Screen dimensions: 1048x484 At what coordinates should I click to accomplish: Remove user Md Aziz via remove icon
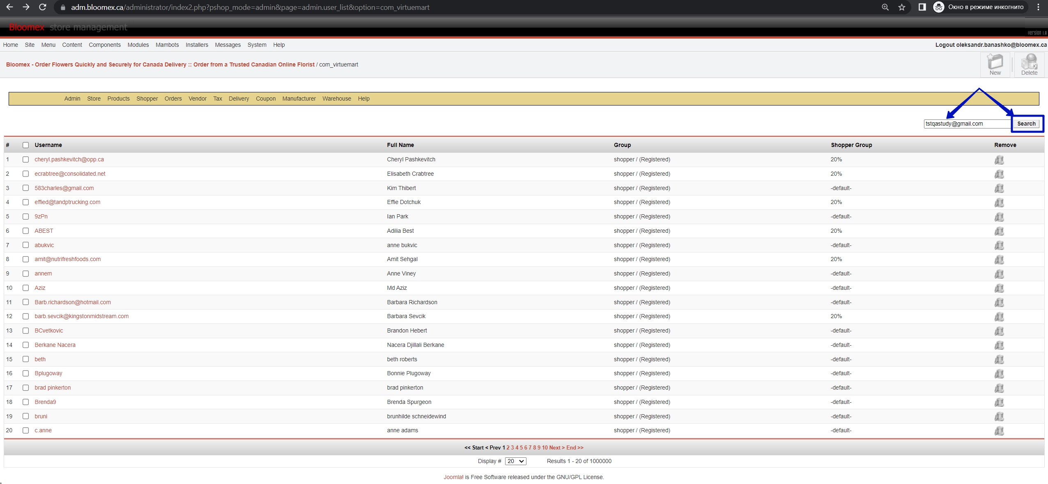pyautogui.click(x=999, y=288)
